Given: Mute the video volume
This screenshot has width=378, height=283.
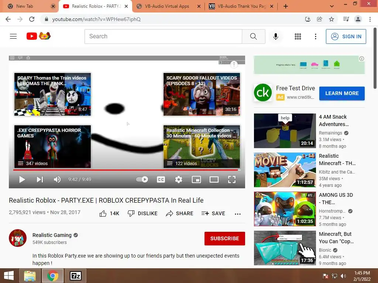Looking at the screenshot, I should click(57, 179).
